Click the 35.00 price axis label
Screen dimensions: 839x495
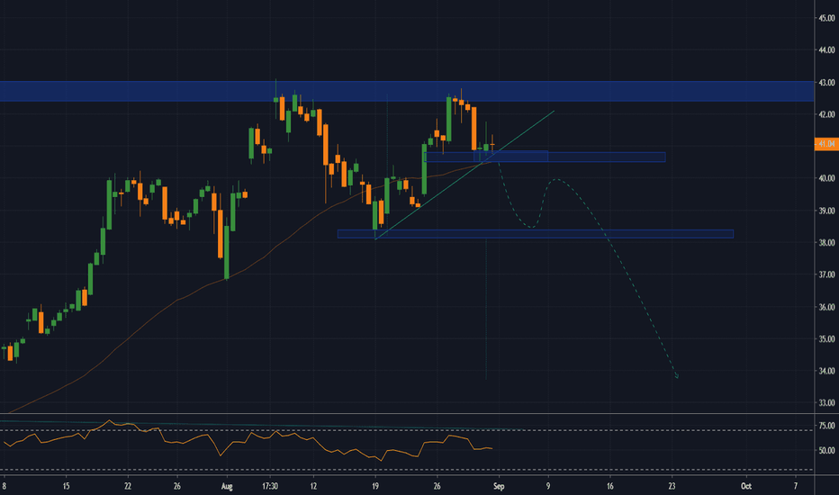tap(826, 338)
